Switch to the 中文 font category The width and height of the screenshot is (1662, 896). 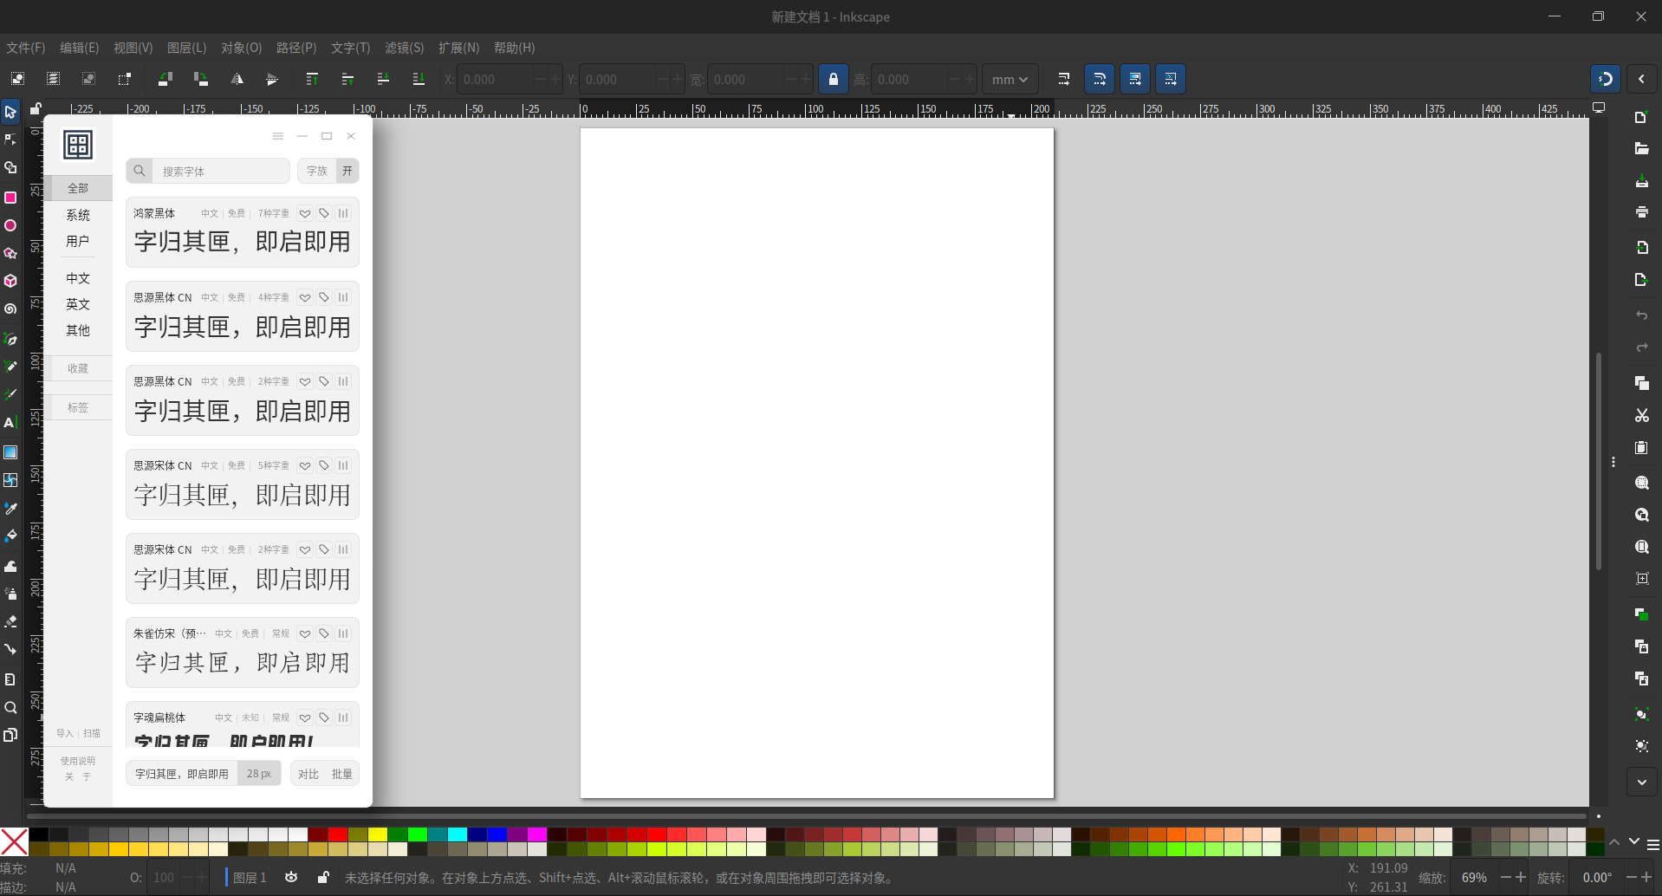(78, 278)
